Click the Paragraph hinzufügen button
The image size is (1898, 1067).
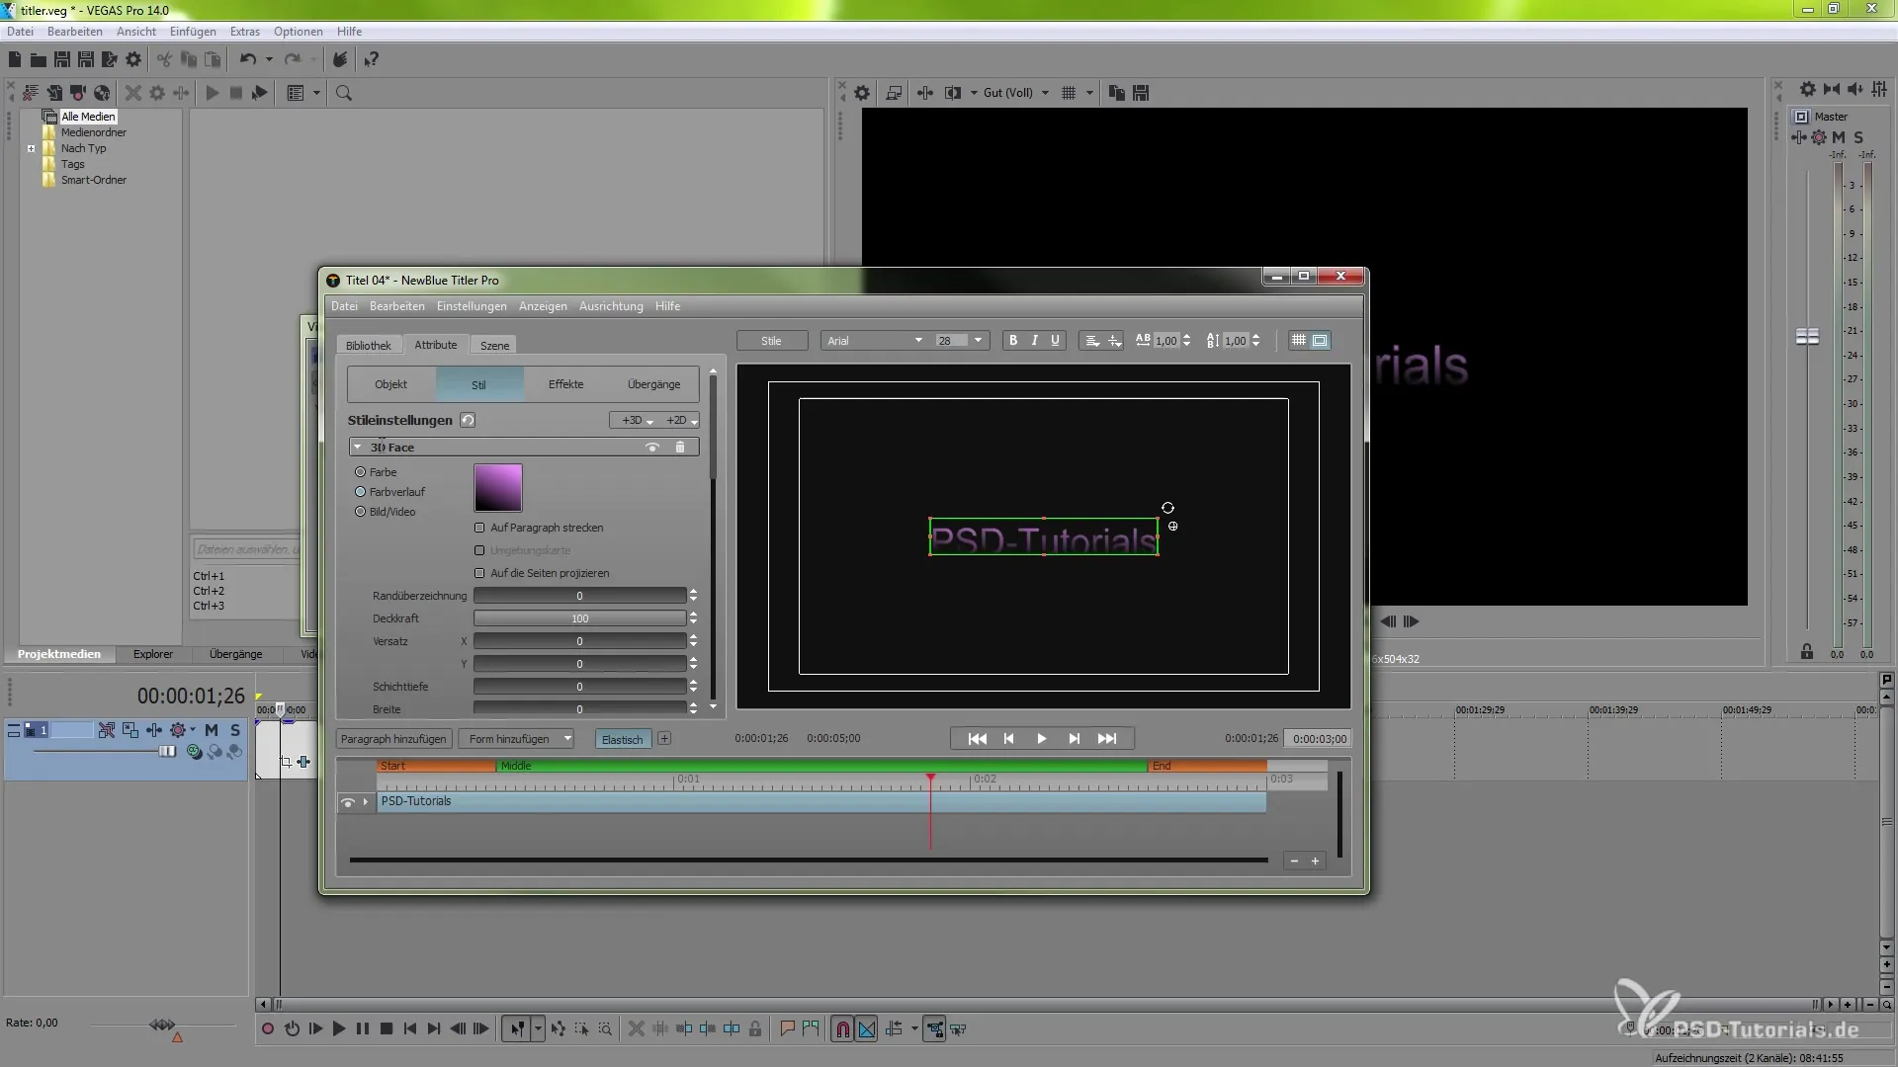click(393, 739)
